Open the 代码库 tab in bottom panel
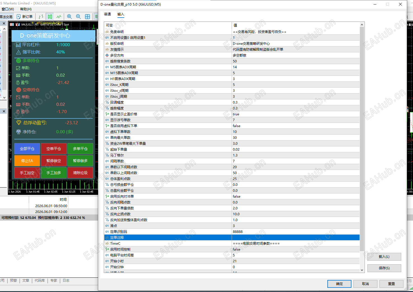Screen dimensions: 413x292 tap(40, 281)
